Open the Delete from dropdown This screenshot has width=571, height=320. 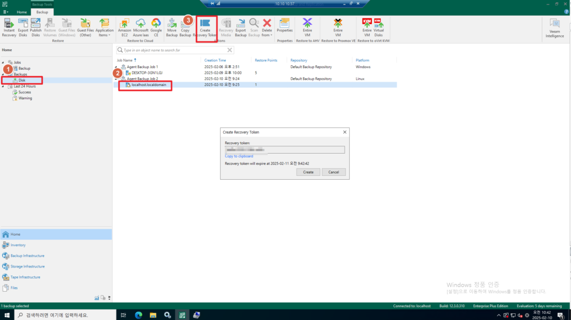point(267,28)
